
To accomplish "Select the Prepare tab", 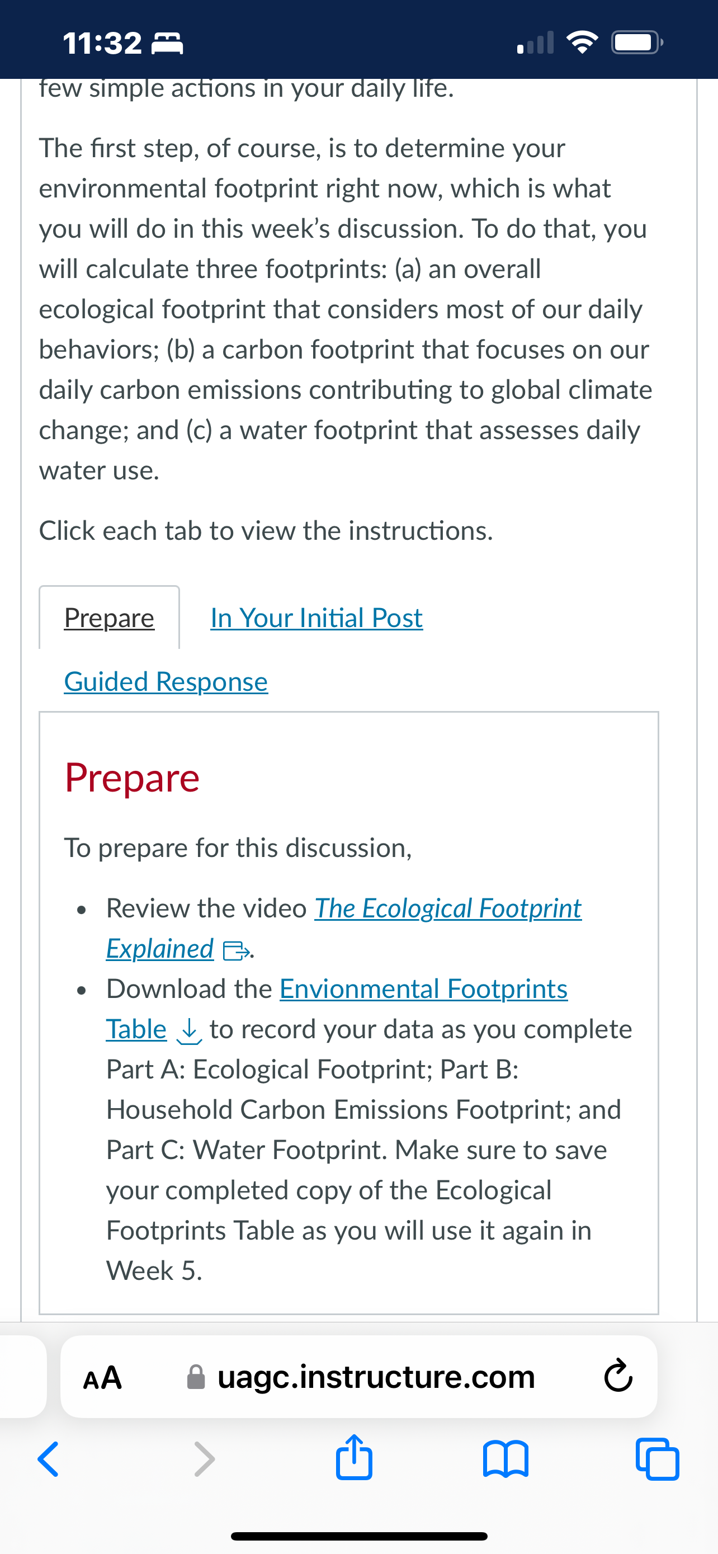I will click(109, 618).
